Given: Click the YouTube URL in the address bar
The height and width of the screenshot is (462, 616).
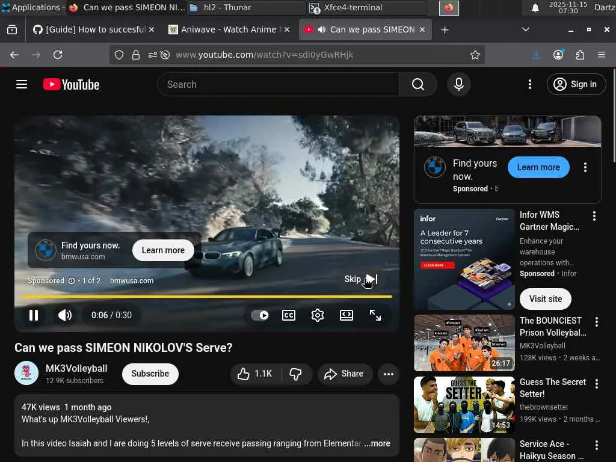Looking at the screenshot, I should click(265, 55).
